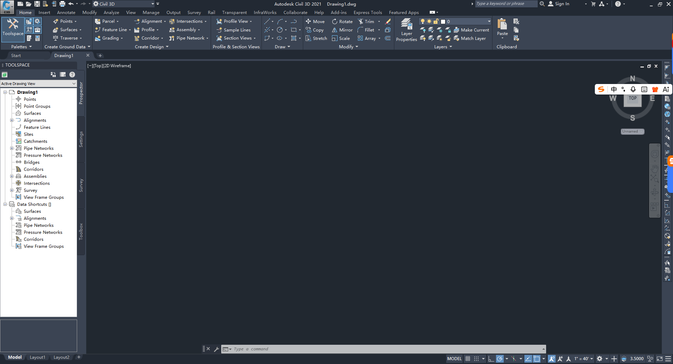Toggle annotation visibility in status bar
This screenshot has width=673, height=364.
[x=552, y=359]
